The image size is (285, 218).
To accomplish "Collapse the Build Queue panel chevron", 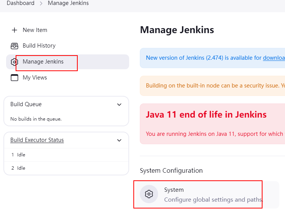I will (119, 105).
